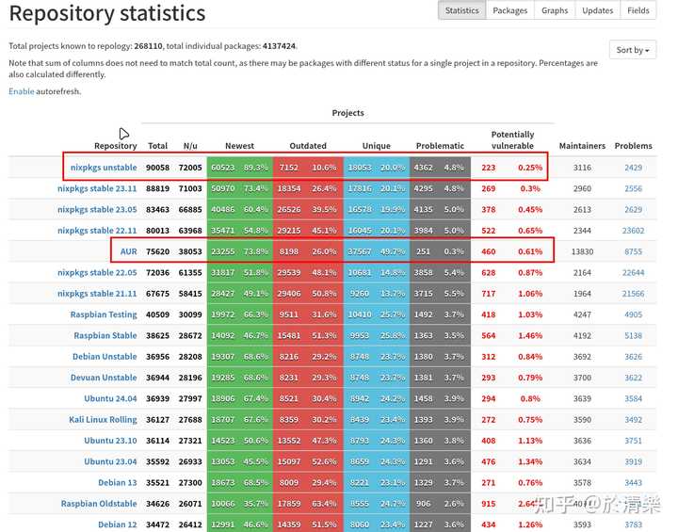Open the Debian Unstable repository link
This screenshot has height=532, width=678.
(105, 357)
